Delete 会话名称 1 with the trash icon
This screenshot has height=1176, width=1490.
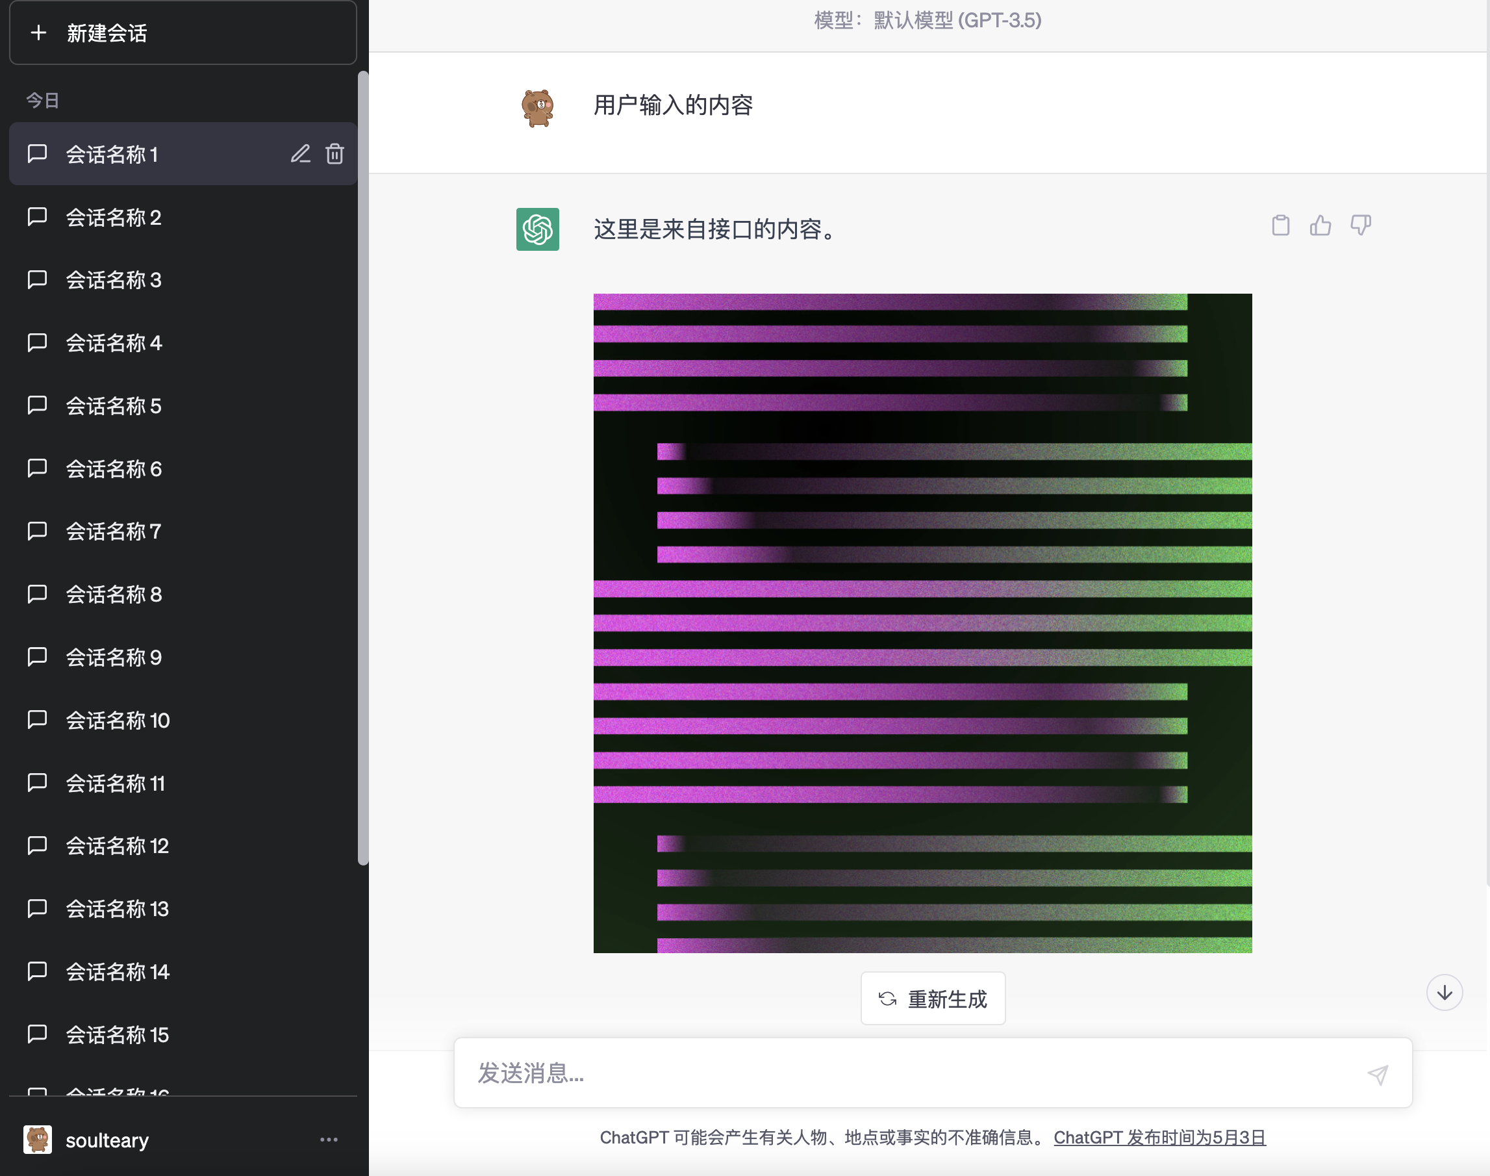click(x=335, y=153)
